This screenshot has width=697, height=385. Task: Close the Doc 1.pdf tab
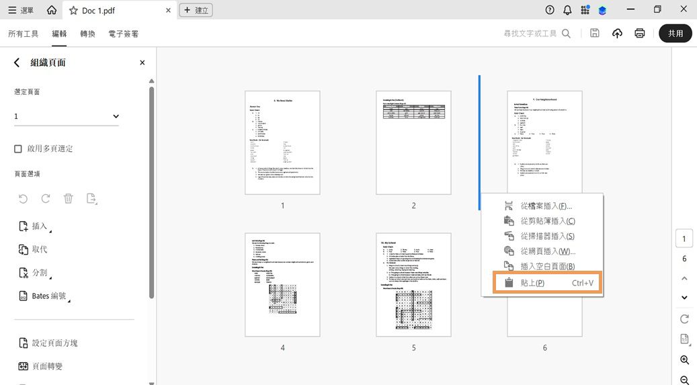click(x=168, y=10)
